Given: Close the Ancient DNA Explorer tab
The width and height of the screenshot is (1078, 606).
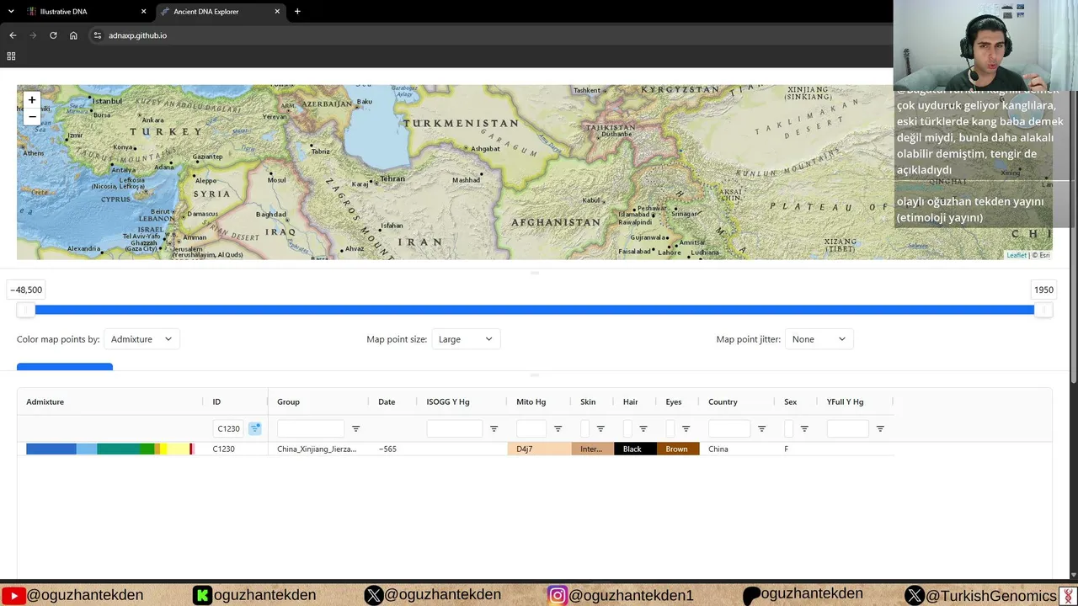Looking at the screenshot, I should [x=278, y=12].
